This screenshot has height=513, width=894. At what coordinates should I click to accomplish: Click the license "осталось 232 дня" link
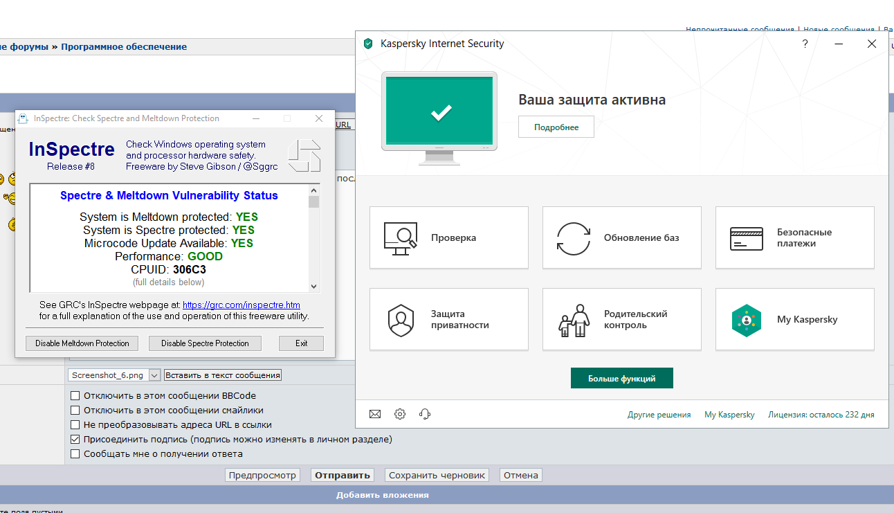point(821,415)
